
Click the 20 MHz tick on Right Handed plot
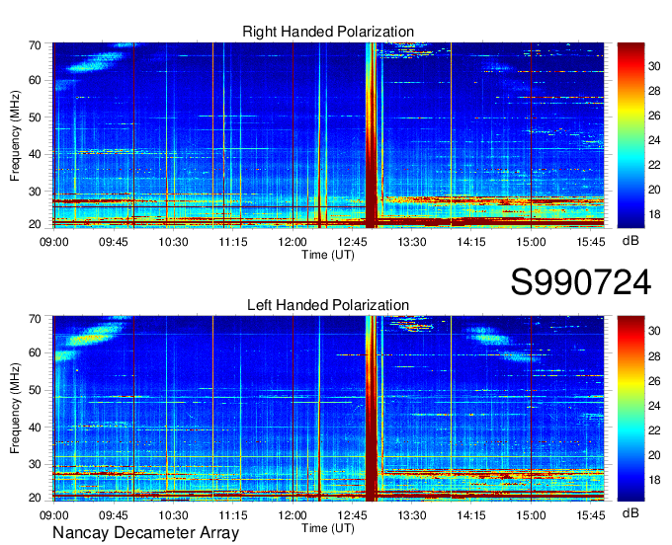tap(35, 224)
